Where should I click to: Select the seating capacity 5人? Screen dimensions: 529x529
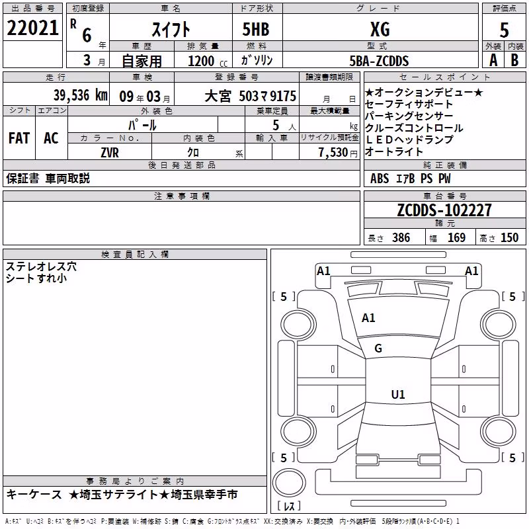(x=284, y=126)
